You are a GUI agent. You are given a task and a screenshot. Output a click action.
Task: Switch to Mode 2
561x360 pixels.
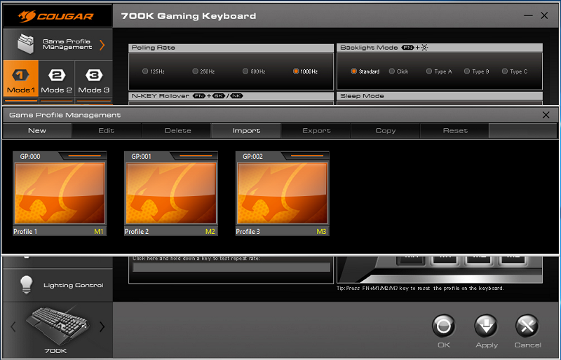coord(57,78)
